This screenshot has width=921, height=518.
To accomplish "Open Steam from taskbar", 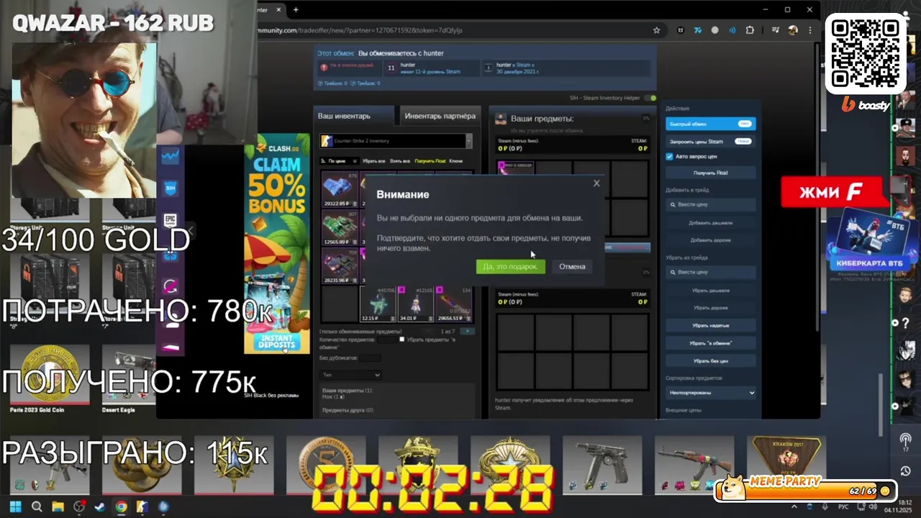I will pos(99,506).
